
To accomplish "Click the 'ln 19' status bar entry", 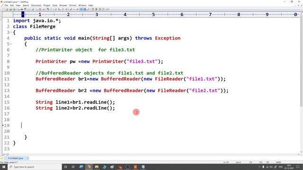I will click(226, 162).
